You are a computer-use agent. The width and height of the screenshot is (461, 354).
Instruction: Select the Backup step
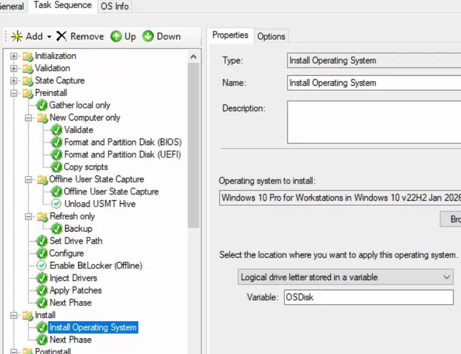pyautogui.click(x=78, y=228)
